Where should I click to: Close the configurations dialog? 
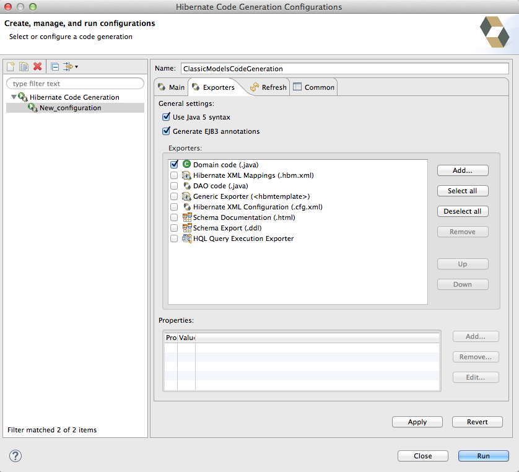point(422,456)
